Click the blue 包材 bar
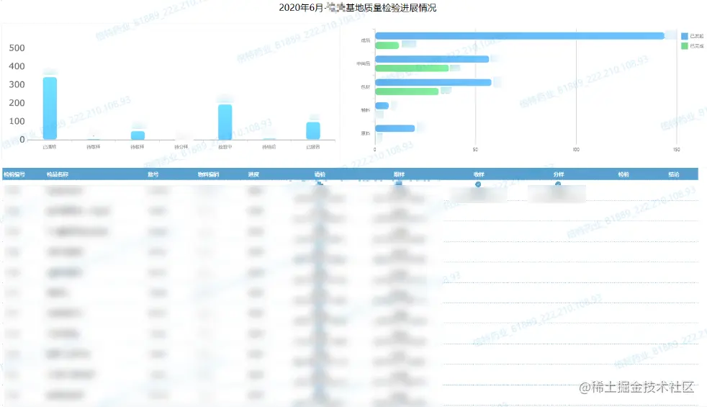 tap(433, 82)
